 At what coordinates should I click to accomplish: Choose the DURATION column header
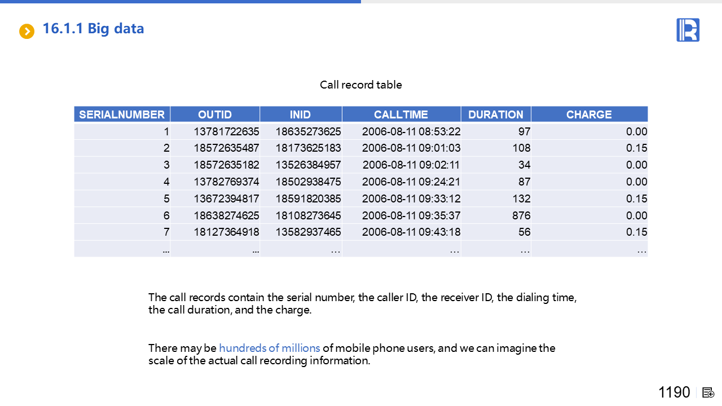tap(495, 114)
